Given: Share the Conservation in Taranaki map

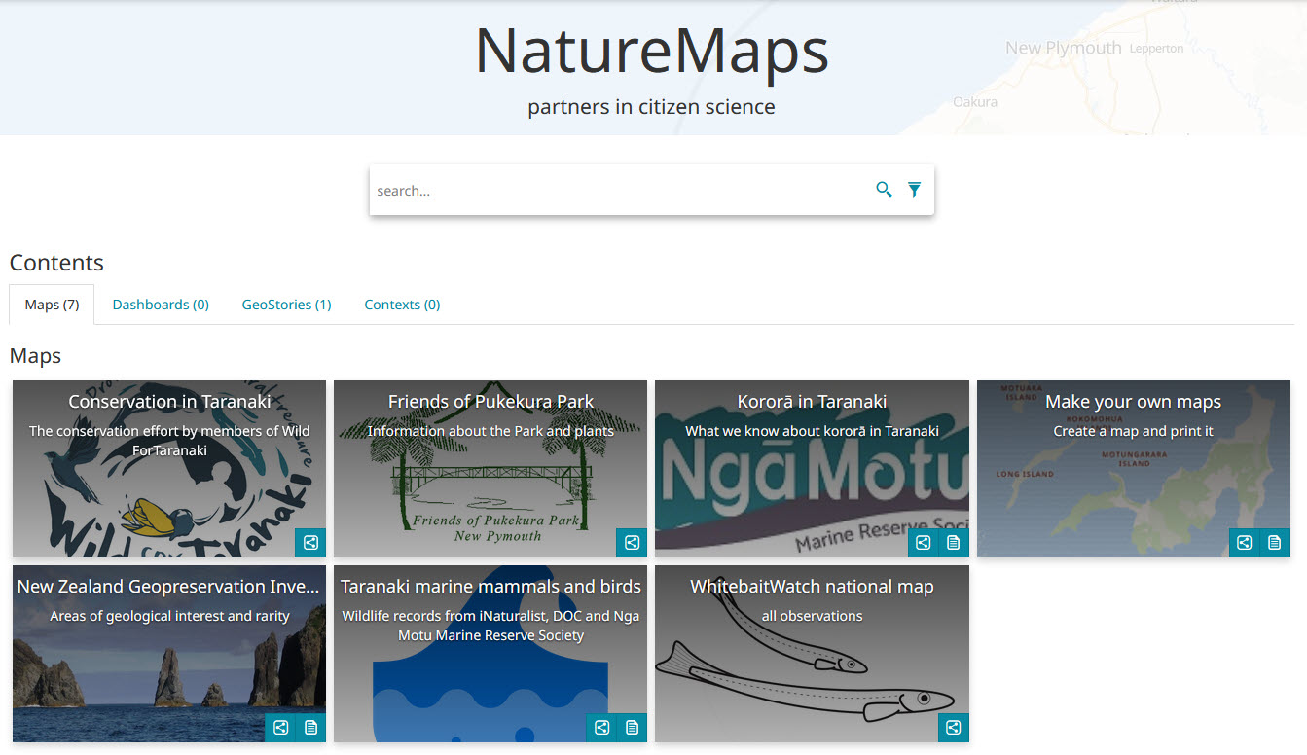Looking at the screenshot, I should [310, 543].
